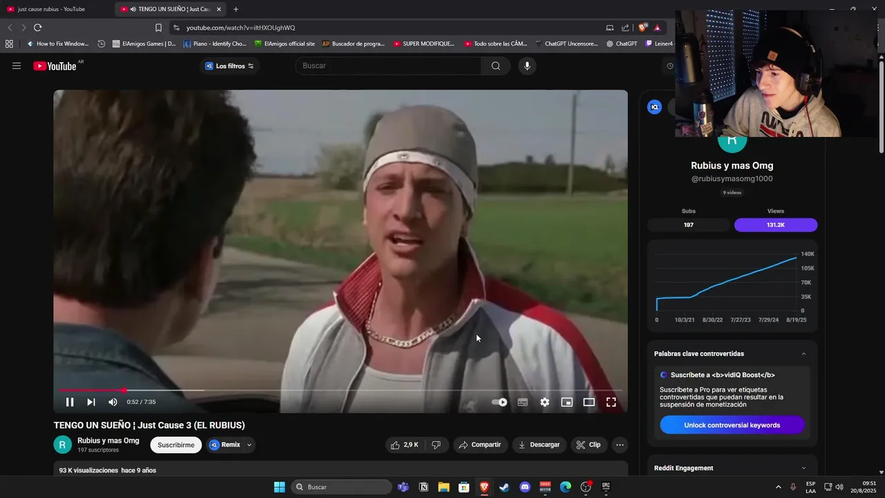Click the Suscribirme button
The height and width of the screenshot is (498, 885).
(x=176, y=445)
